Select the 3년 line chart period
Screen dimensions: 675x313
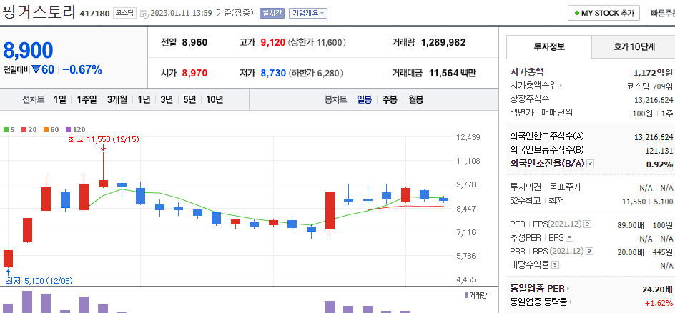pyautogui.click(x=167, y=100)
